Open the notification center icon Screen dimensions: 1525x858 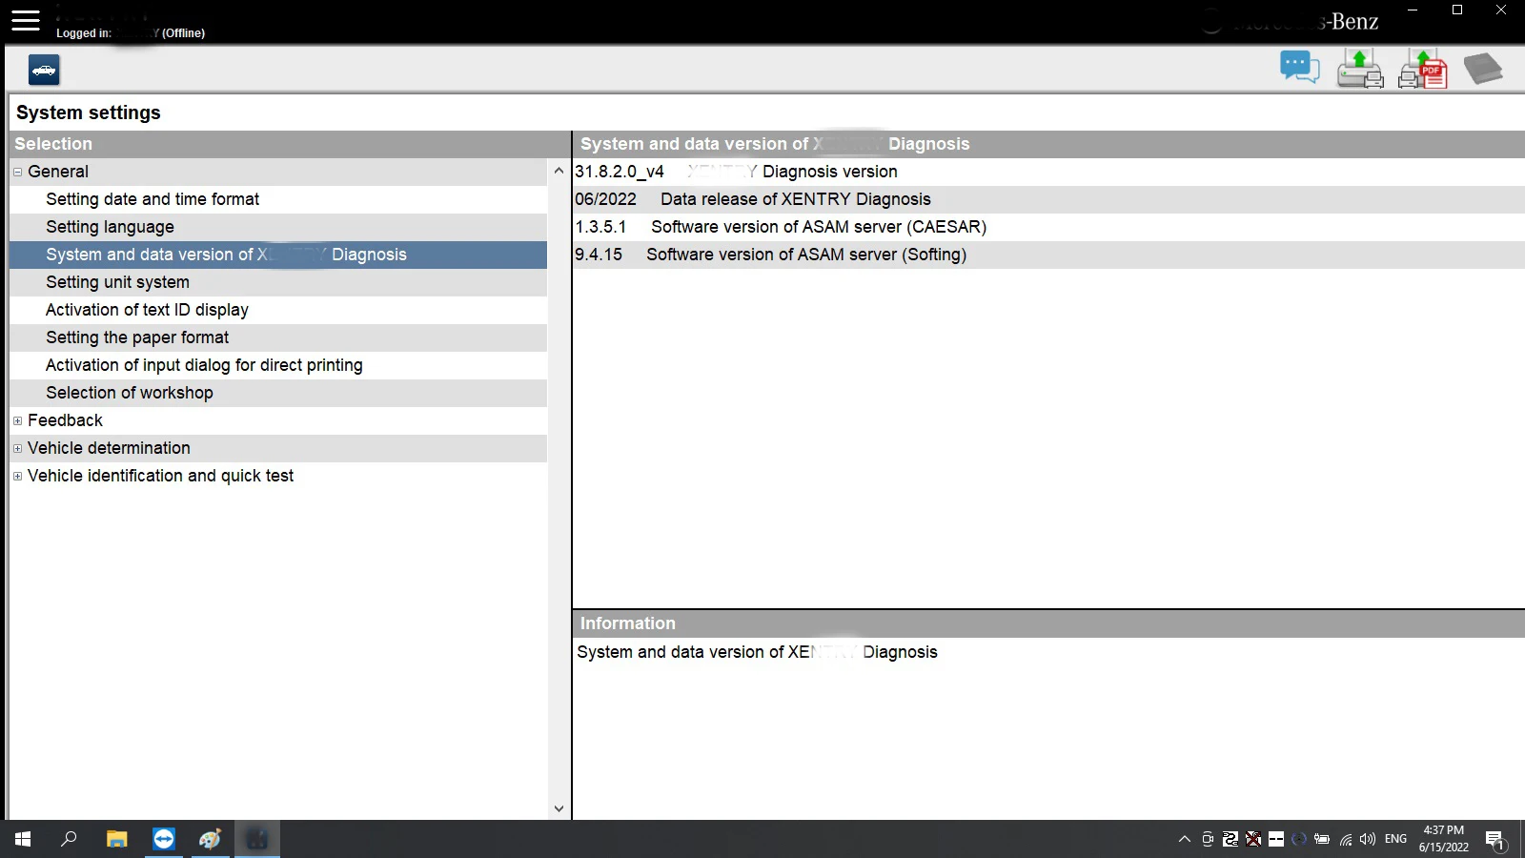[1494, 839]
